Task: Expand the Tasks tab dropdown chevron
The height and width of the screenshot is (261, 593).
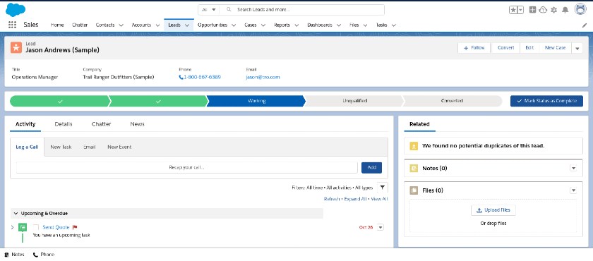Action: [x=394, y=25]
